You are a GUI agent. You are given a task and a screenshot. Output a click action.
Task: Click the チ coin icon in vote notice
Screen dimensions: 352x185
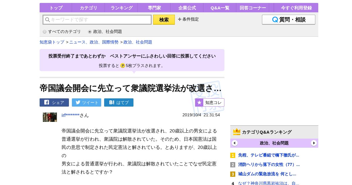pyautogui.click(x=123, y=65)
